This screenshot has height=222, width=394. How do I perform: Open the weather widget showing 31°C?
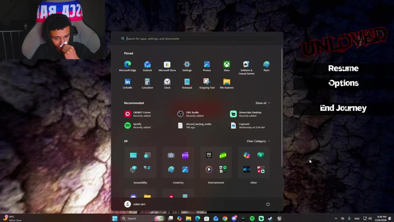(11, 218)
